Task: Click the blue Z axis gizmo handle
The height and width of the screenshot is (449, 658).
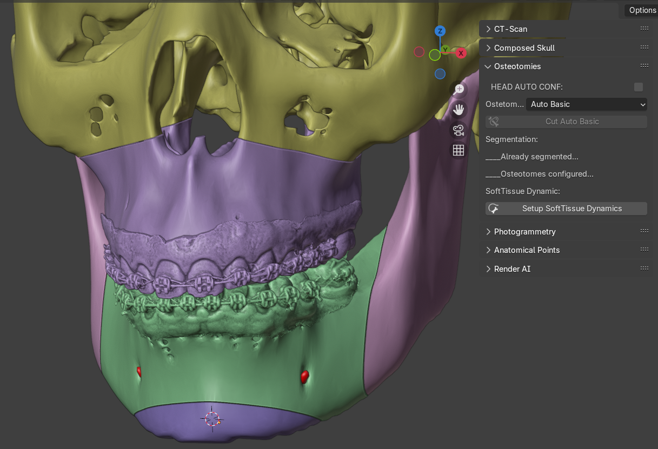Action: point(440,31)
